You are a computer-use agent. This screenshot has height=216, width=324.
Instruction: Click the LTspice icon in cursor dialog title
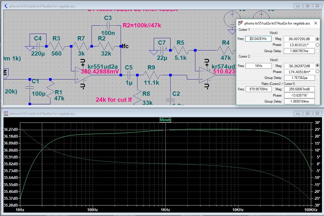tap(240, 23)
